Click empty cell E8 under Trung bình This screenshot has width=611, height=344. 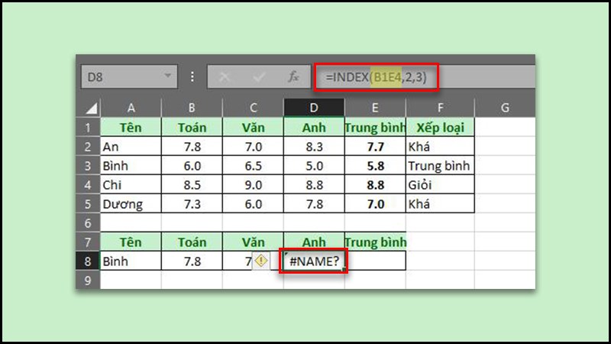click(375, 261)
